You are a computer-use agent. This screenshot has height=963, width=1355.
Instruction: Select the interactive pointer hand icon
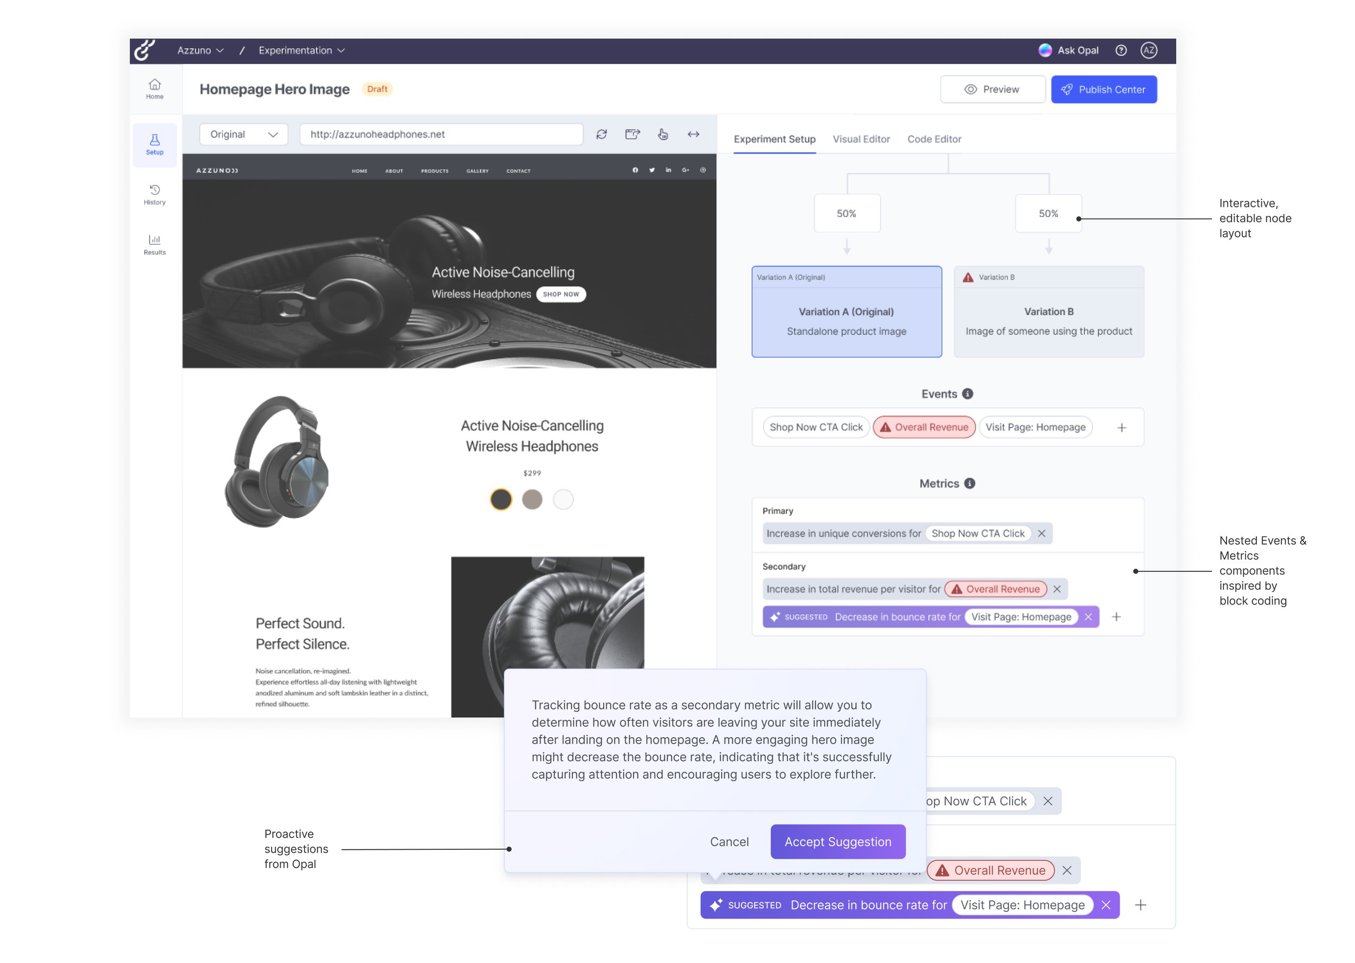(x=663, y=135)
